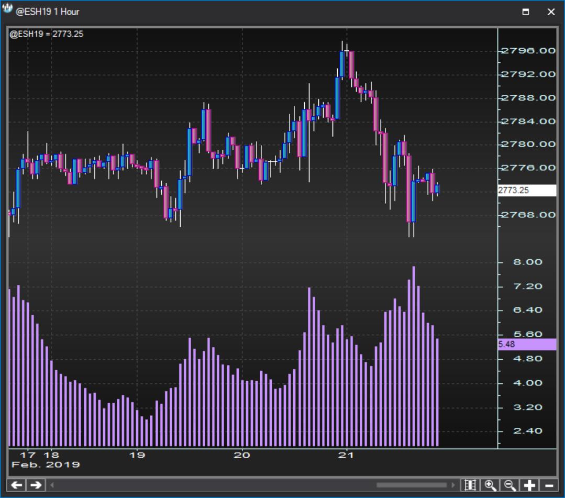Screen dimensions: 565x498
Task: Click the date label 21 on time axis
Action: [x=346, y=456]
